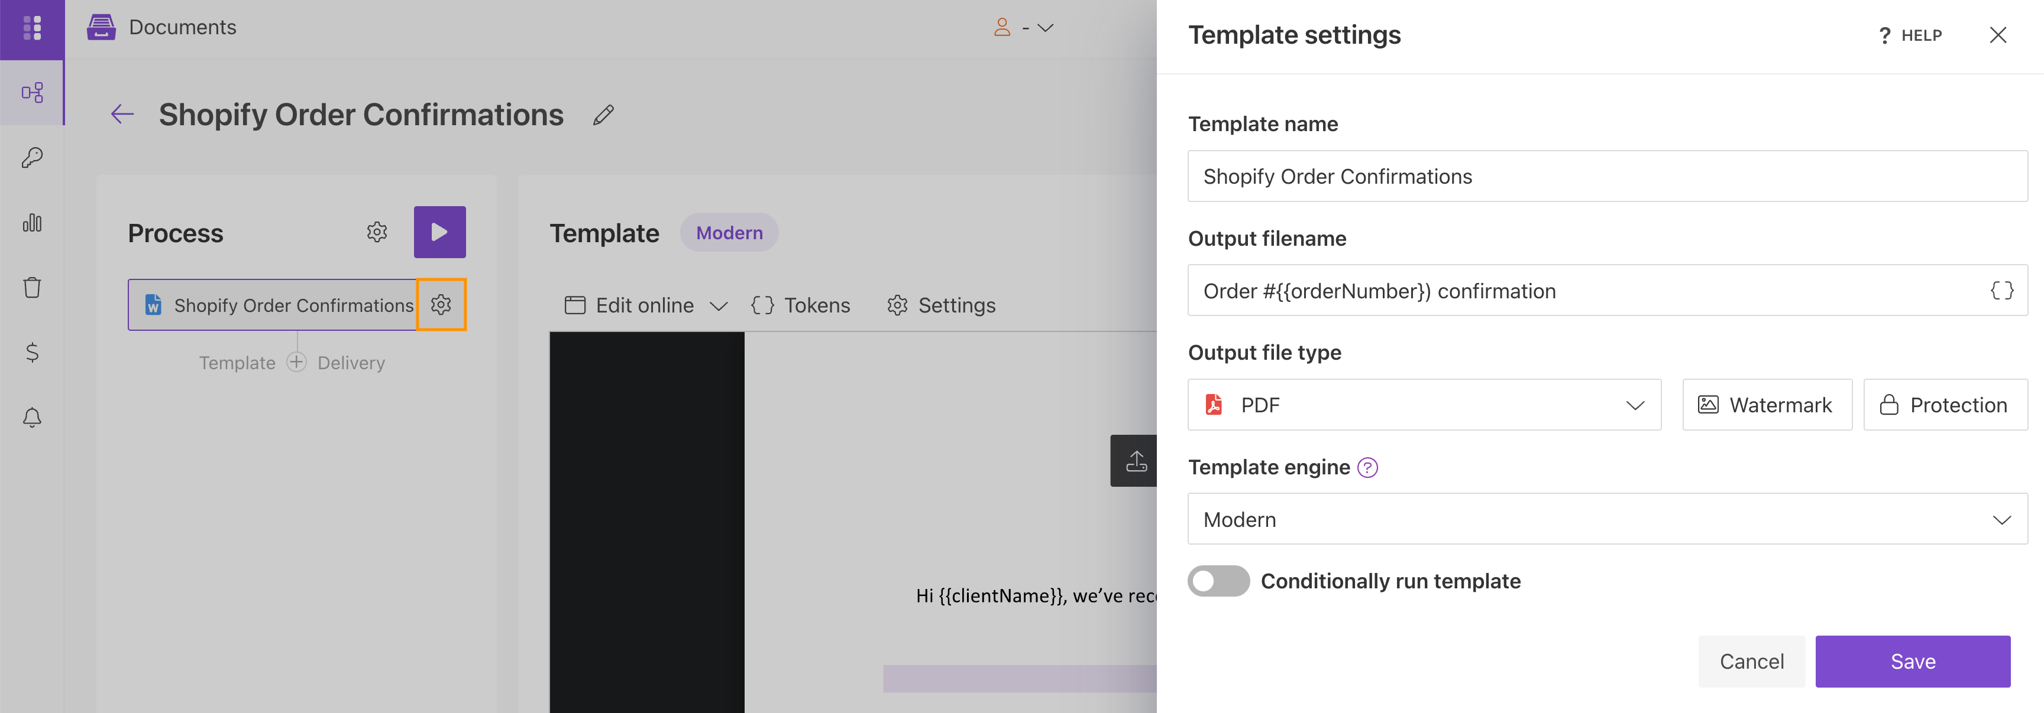Click the Documents app logo icon

(102, 27)
